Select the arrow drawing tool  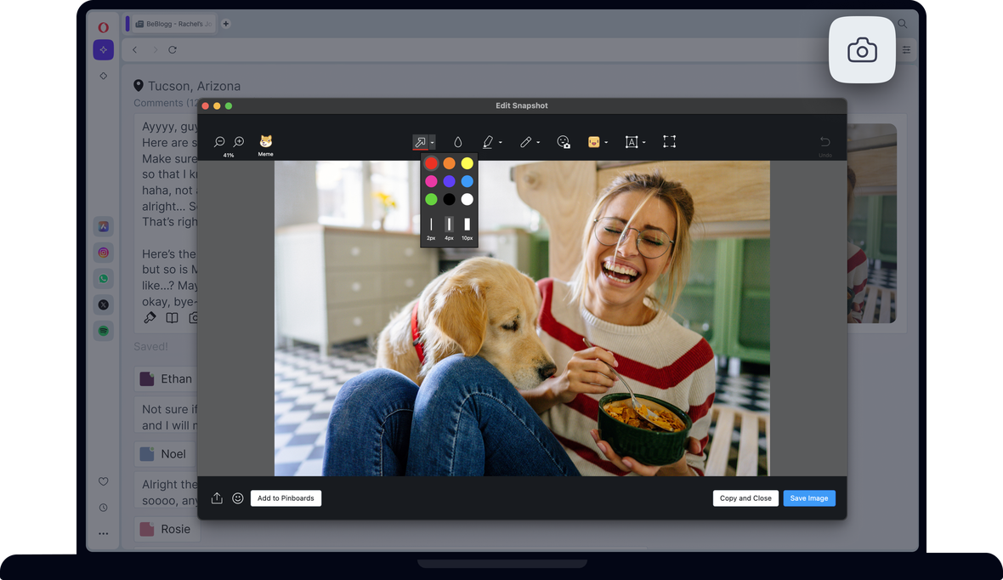coord(420,142)
